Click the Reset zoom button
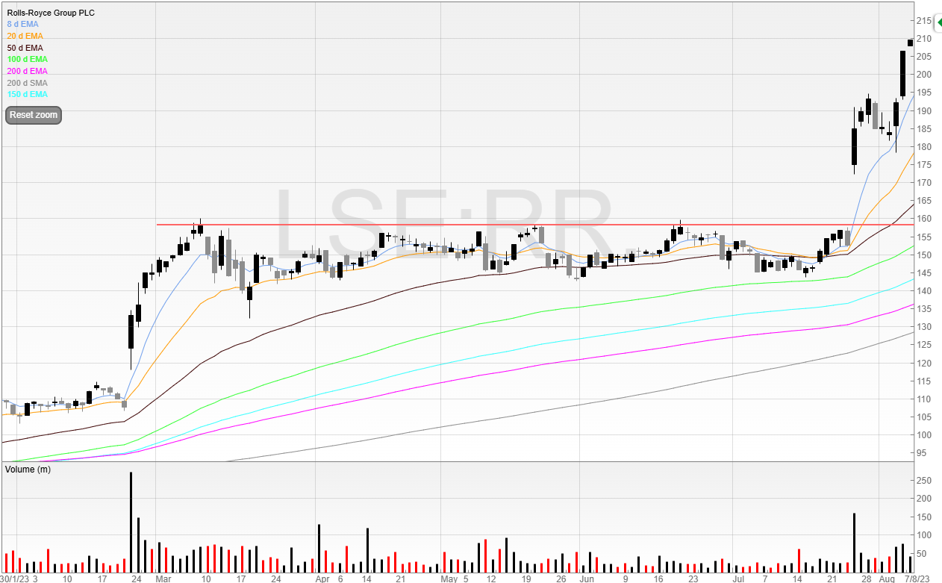This screenshot has height=583, width=942. click(33, 115)
